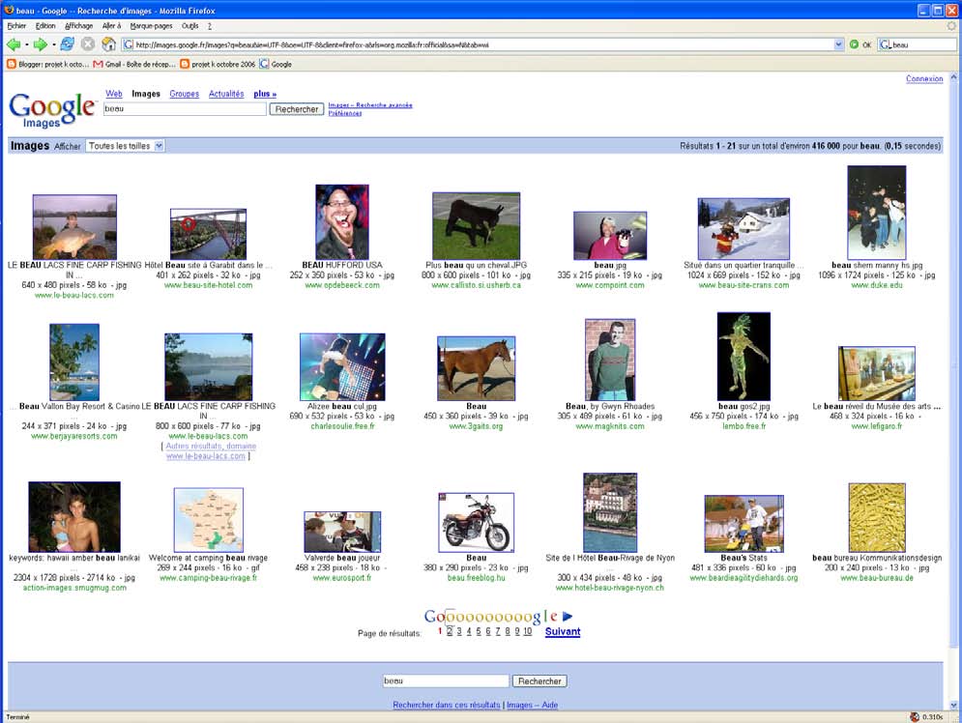The height and width of the screenshot is (723, 962).
Task: Switch to the Groupes tab
Action: [x=184, y=94]
